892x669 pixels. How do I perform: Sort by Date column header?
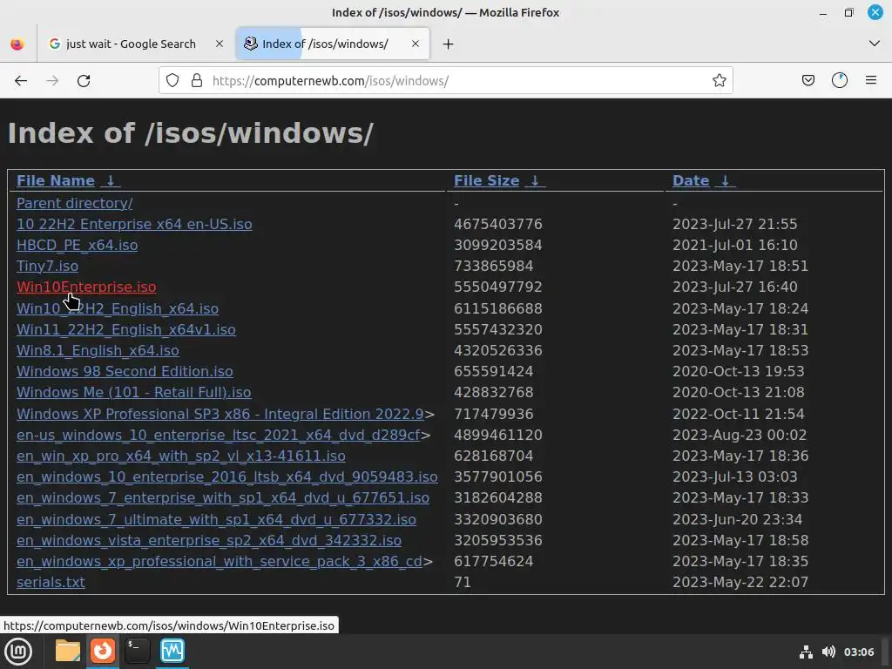[x=691, y=181]
